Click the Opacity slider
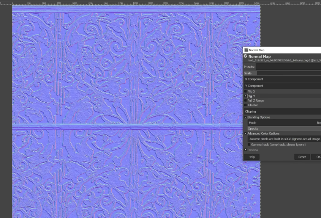 click(284, 129)
